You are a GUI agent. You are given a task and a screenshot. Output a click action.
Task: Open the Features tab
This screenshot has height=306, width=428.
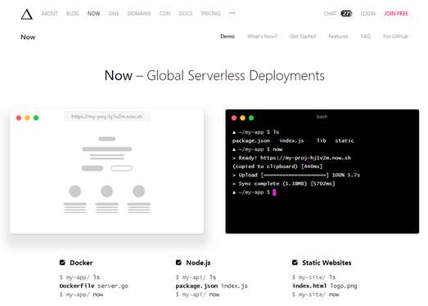338,36
